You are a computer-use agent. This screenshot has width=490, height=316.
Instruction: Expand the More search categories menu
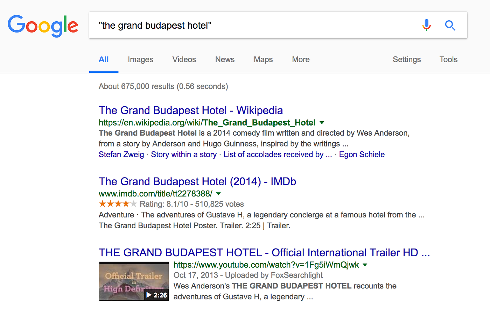tap(300, 59)
